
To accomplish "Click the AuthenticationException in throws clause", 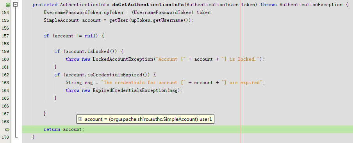I will tap(312, 5).
